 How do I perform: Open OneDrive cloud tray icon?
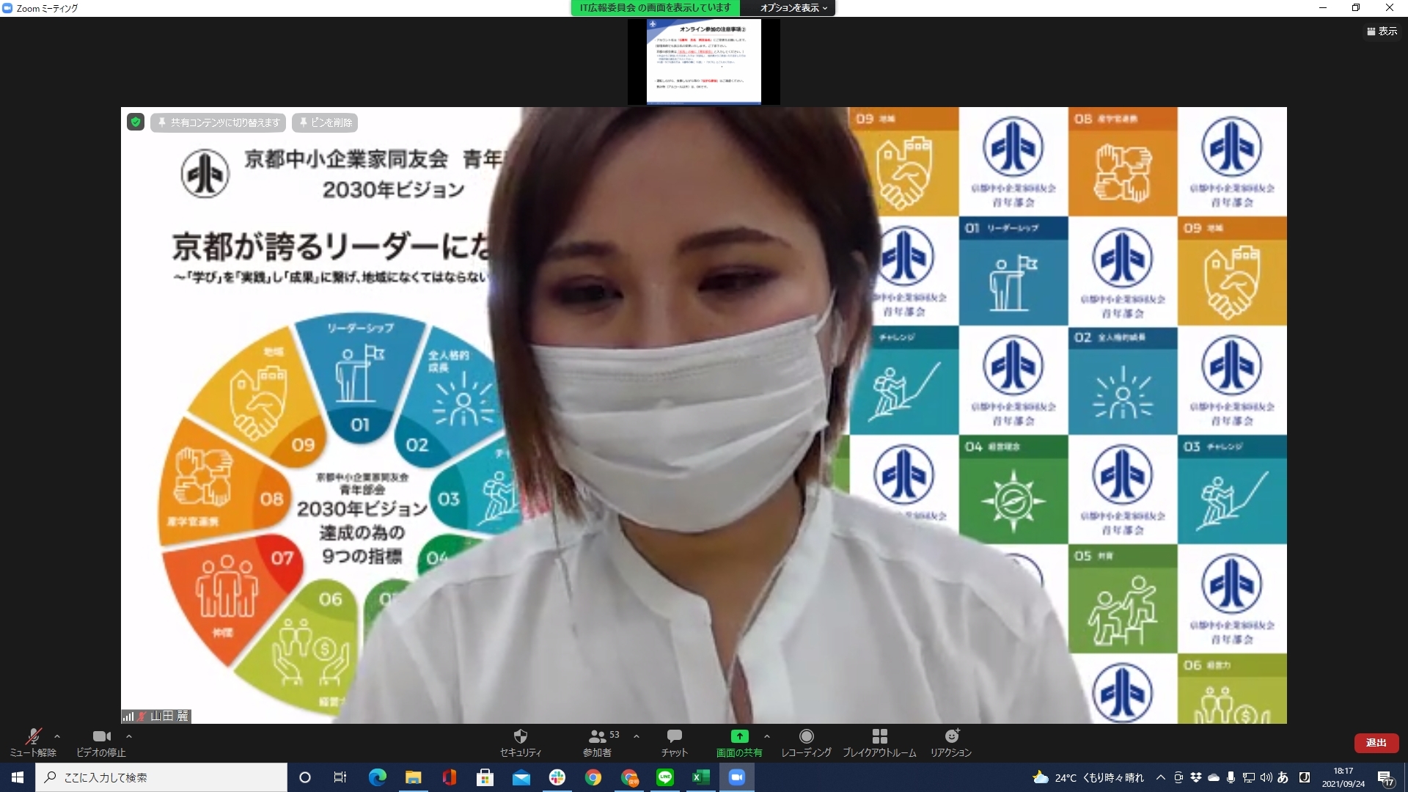coord(1214,777)
